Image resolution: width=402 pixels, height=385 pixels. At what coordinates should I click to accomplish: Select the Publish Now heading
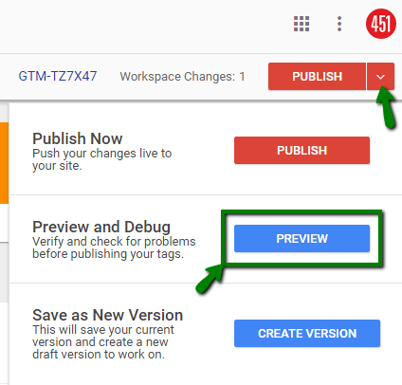pos(78,138)
